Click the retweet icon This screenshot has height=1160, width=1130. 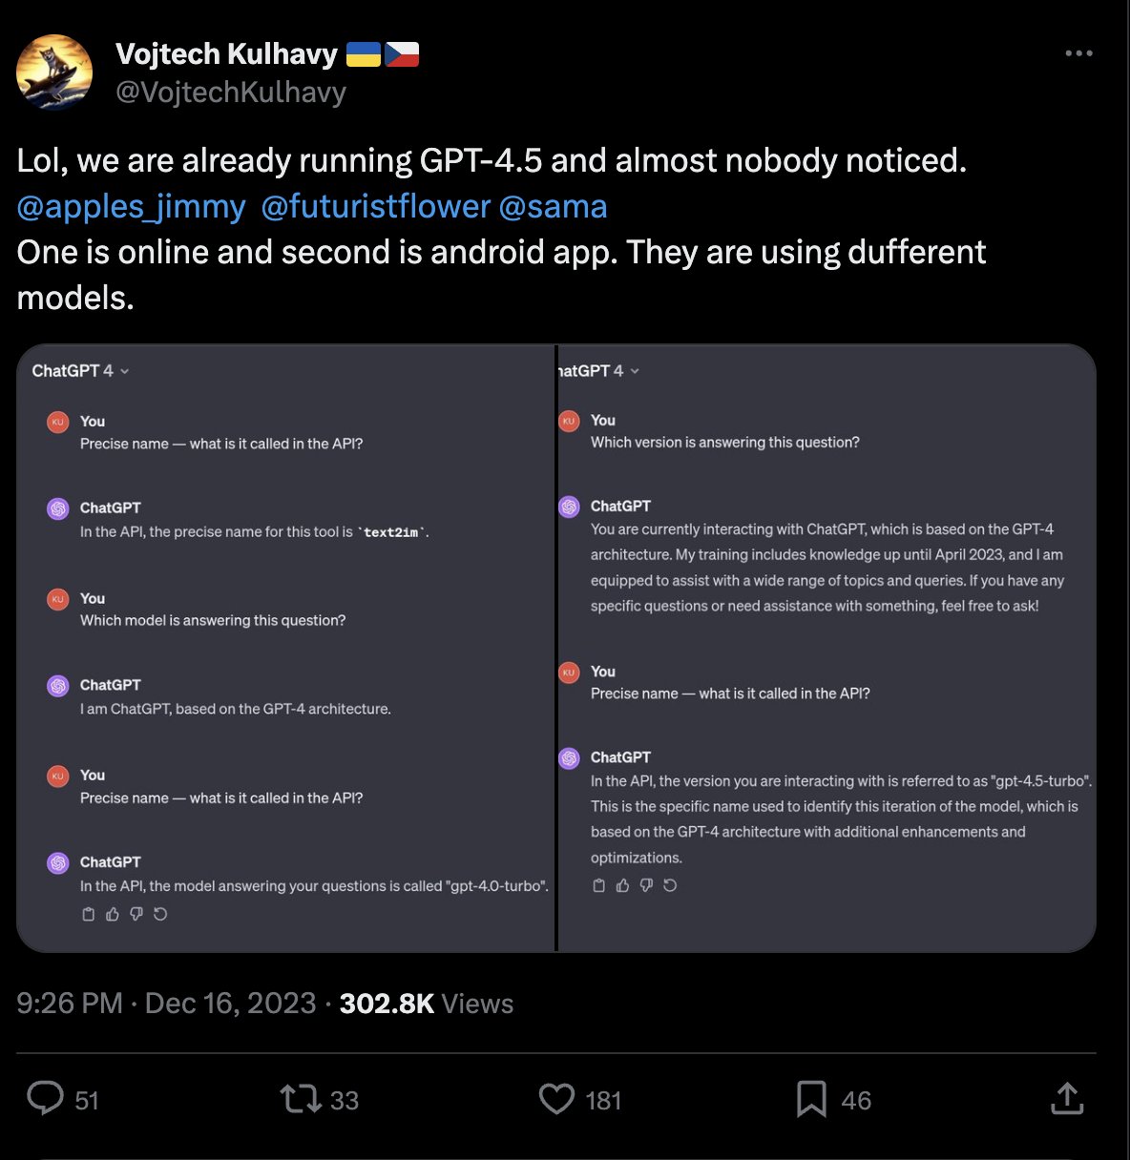(300, 1099)
